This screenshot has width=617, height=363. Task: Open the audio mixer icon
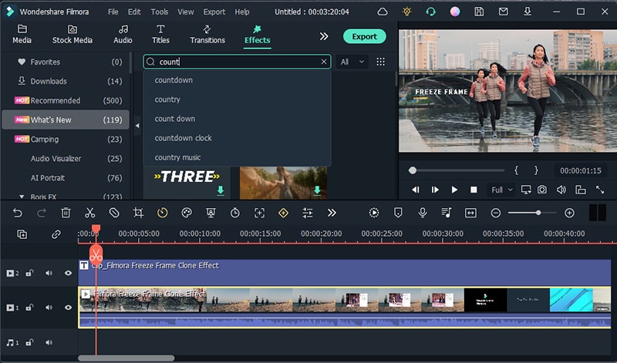coord(447,213)
